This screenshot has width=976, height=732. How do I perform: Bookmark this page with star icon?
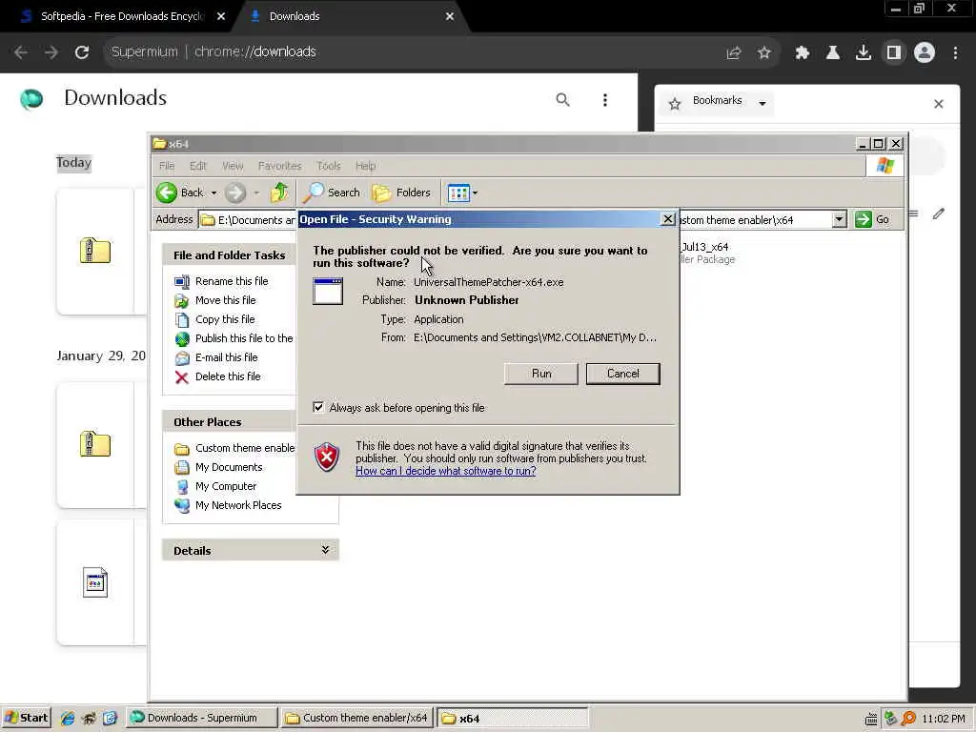[x=763, y=53]
